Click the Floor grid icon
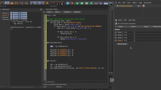The image size is (161, 90). pyautogui.click(x=106, y=3)
